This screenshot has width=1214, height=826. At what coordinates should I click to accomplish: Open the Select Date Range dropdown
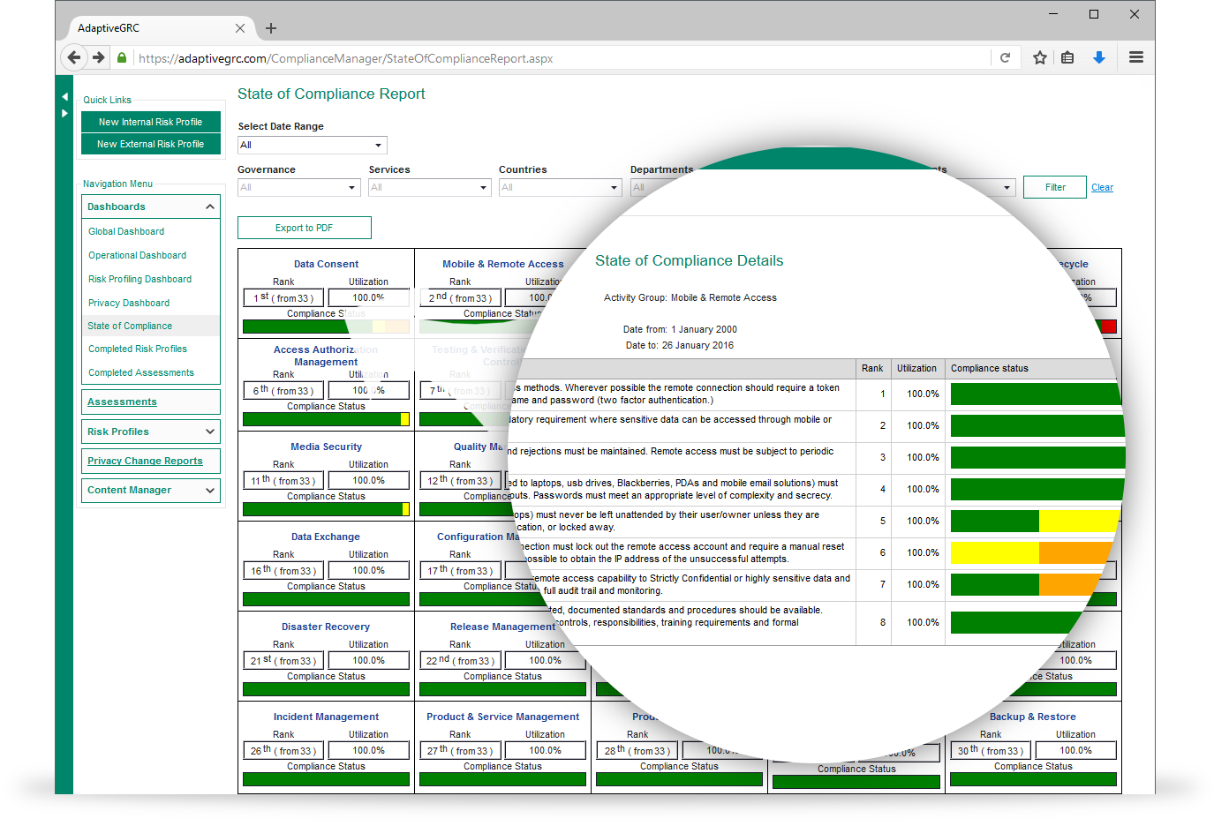[313, 145]
